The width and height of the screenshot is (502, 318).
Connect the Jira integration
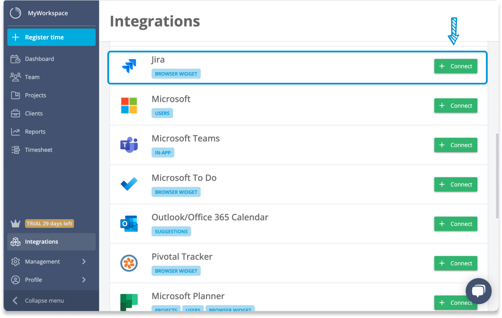coord(456,66)
